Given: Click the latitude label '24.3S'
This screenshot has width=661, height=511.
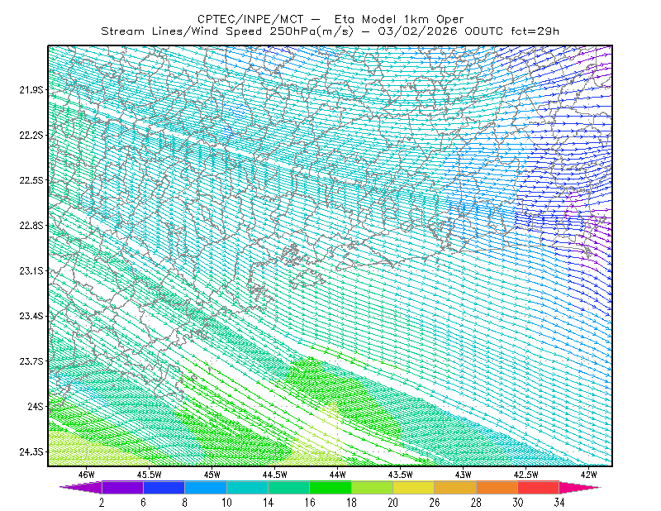Looking at the screenshot, I should tap(31, 452).
